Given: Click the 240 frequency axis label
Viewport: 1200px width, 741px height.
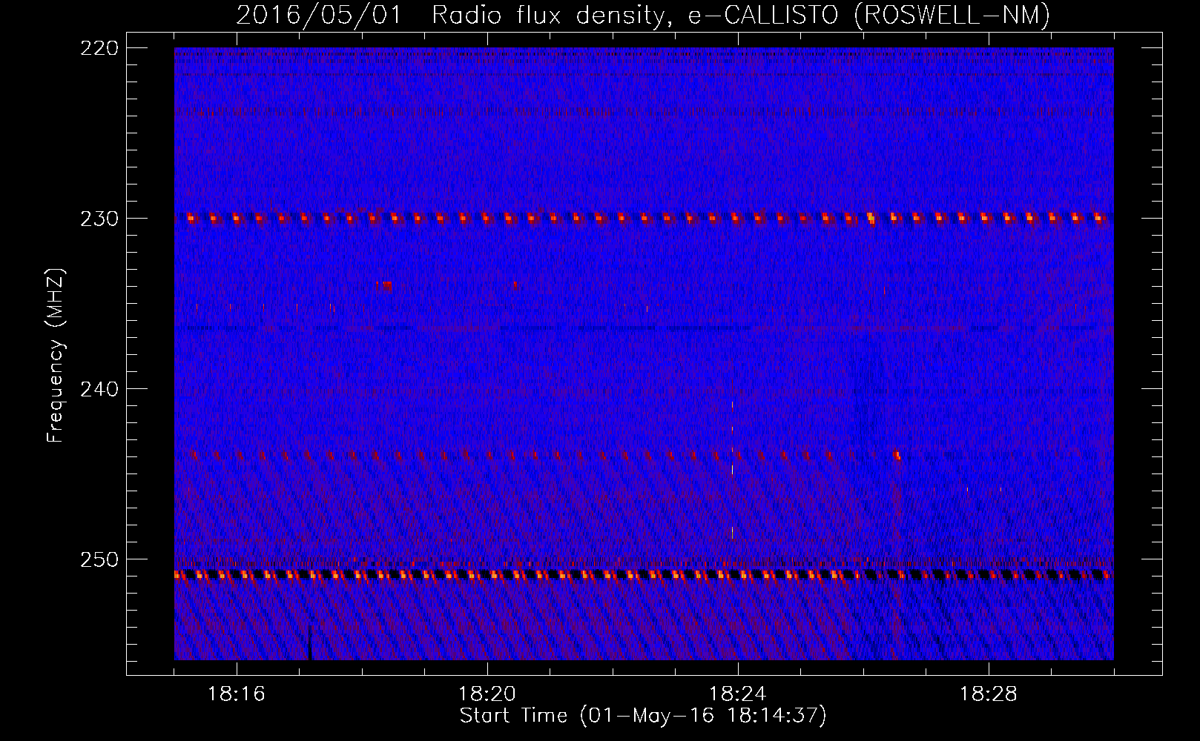Looking at the screenshot, I should [99, 389].
